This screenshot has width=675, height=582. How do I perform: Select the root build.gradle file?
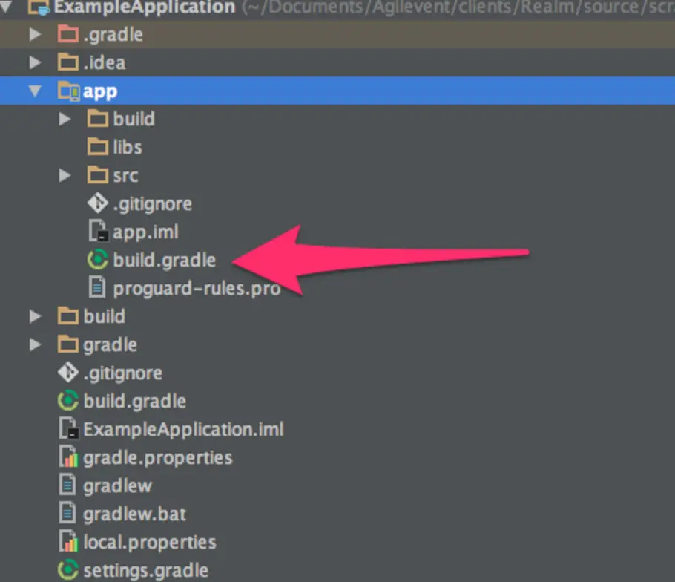67,401
